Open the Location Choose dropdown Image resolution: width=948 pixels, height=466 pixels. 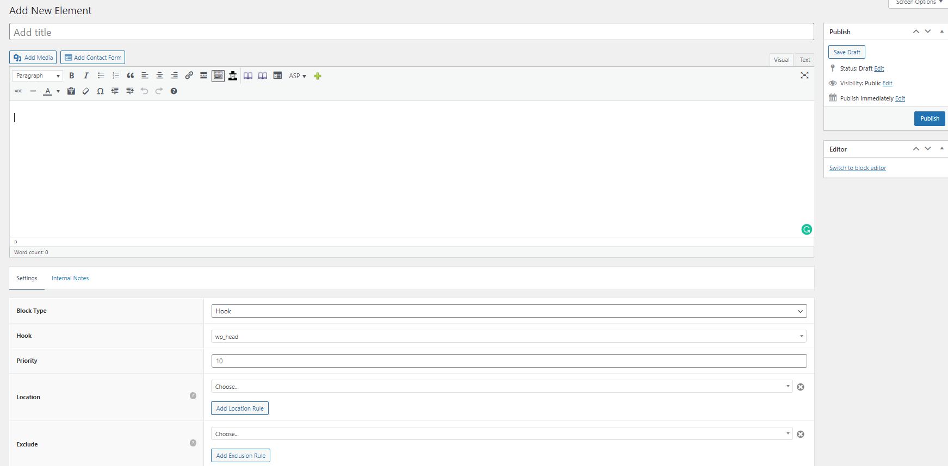click(501, 386)
